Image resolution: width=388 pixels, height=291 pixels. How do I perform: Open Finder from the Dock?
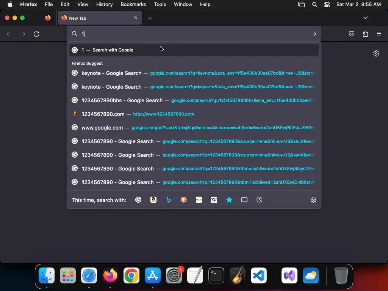point(47,275)
